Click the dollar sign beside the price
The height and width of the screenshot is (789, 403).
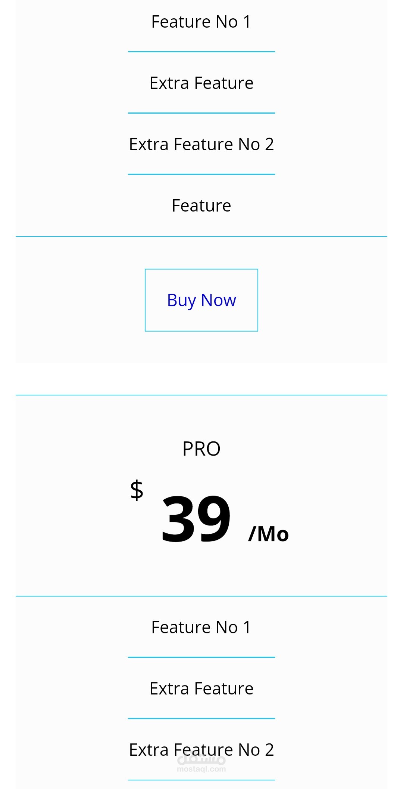[x=137, y=490]
